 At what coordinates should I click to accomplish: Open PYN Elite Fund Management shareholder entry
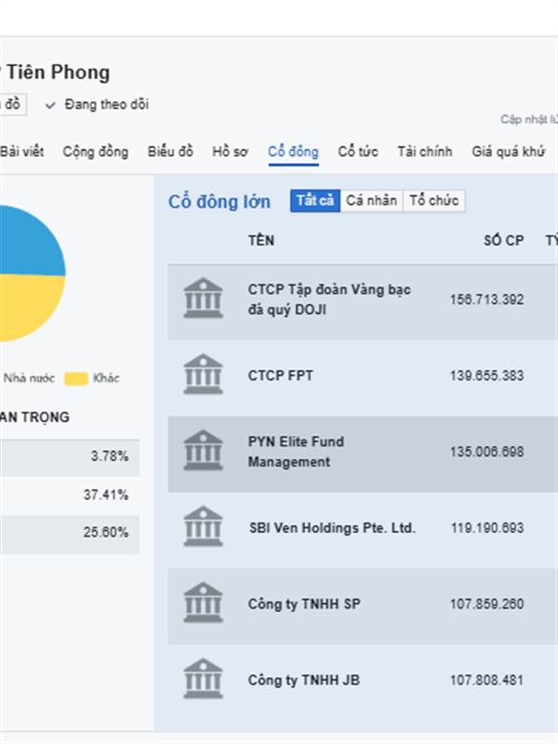[x=296, y=451]
